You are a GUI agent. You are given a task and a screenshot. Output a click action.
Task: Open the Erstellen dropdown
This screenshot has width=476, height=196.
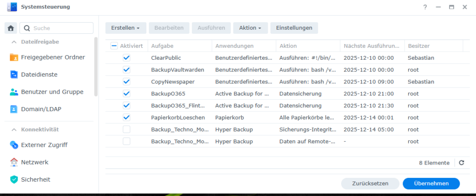click(x=126, y=28)
